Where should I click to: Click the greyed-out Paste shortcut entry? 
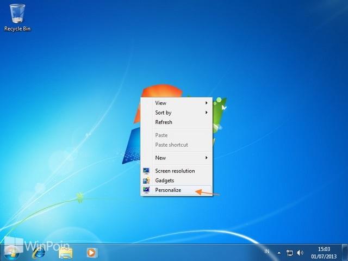pos(176,145)
